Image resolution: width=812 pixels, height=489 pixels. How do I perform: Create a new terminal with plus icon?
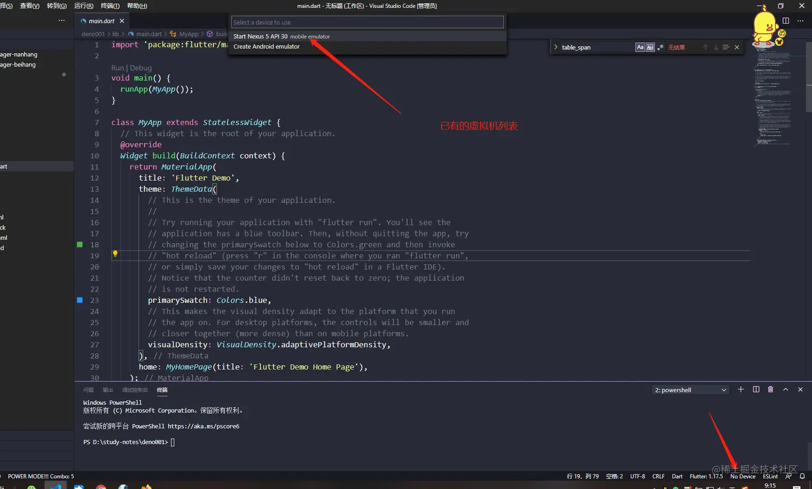741,390
